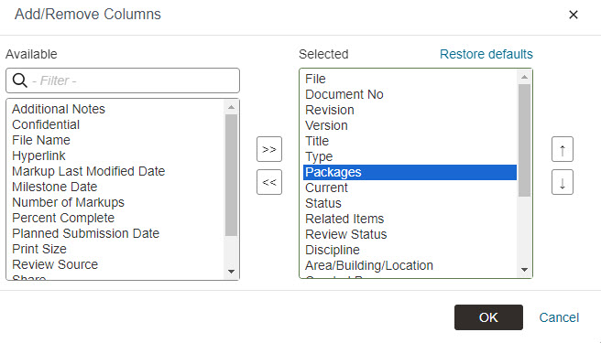Select Document No in Selected list

(344, 94)
